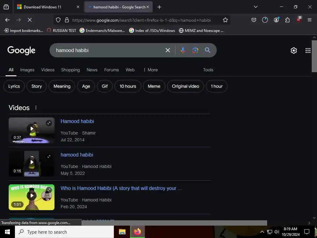The image size is (317, 238).
Task: Open the tracking protection shield icon
Action: tap(58, 20)
